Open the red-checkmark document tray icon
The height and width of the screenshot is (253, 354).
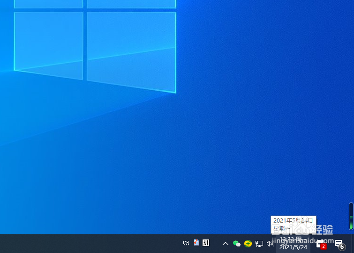196,242
